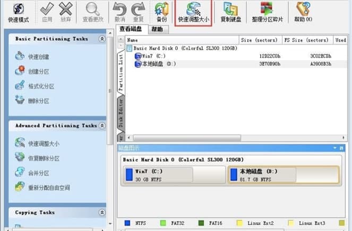Viewport: 352px width, 231px height.
Task: Click the Name column header
Action: (x=182, y=40)
